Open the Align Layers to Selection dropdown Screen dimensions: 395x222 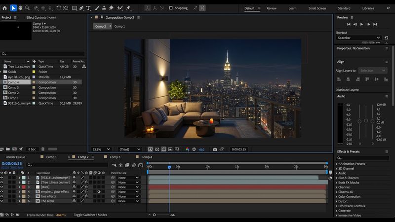tap(372, 71)
